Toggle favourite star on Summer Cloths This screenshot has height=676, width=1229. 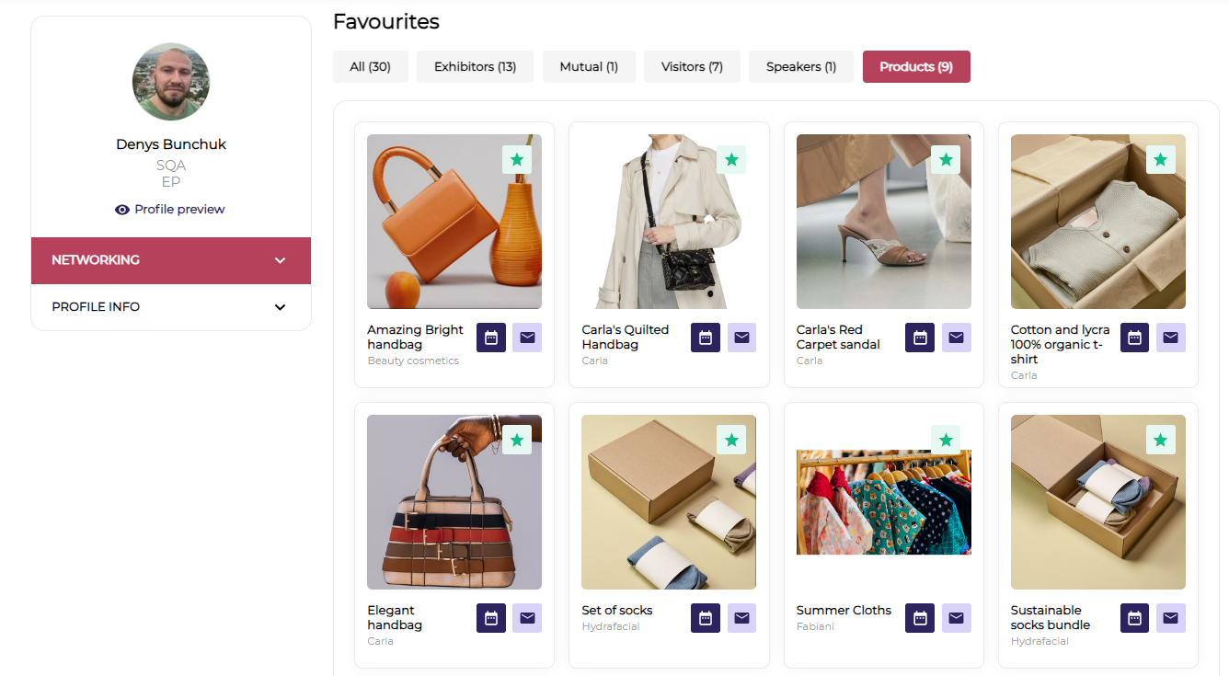(x=946, y=440)
